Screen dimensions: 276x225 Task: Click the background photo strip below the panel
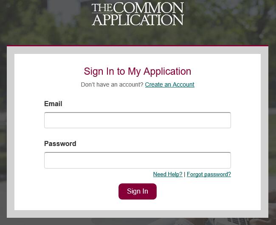[138, 222]
